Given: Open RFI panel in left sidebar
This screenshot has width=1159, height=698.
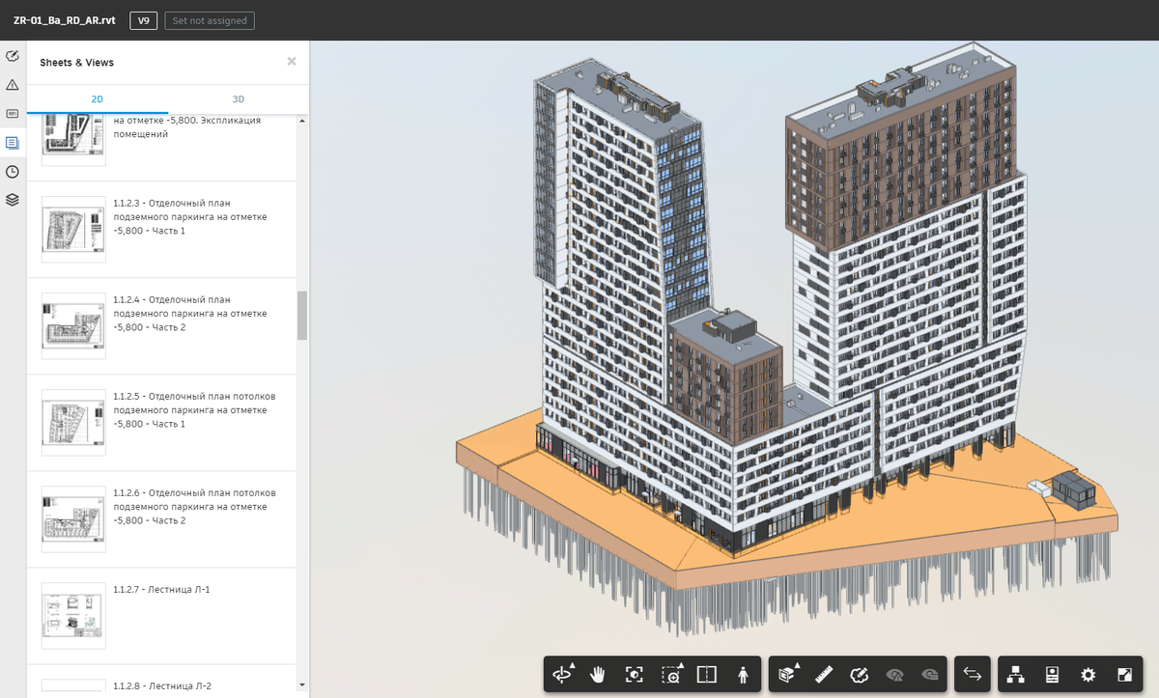Looking at the screenshot, I should pyautogui.click(x=13, y=114).
